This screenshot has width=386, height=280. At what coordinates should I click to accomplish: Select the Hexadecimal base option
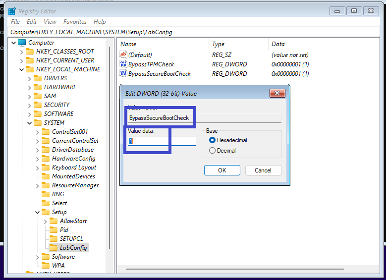pyautogui.click(x=212, y=140)
